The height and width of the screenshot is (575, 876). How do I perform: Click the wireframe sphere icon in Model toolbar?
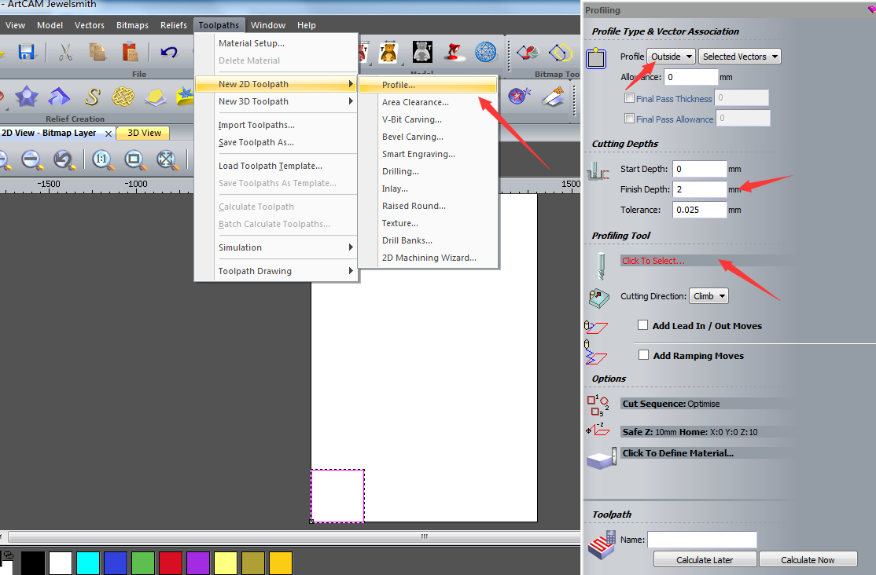pyautogui.click(x=485, y=53)
